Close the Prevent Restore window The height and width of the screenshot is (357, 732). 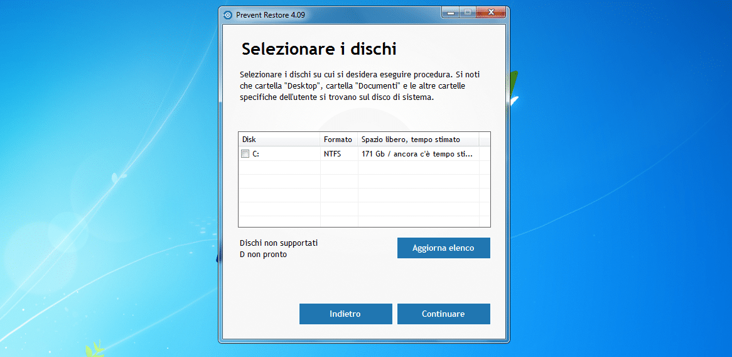(491, 13)
